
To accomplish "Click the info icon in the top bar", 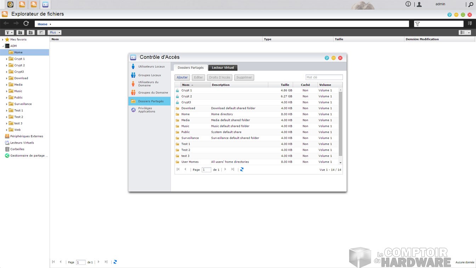I will pos(408,4).
